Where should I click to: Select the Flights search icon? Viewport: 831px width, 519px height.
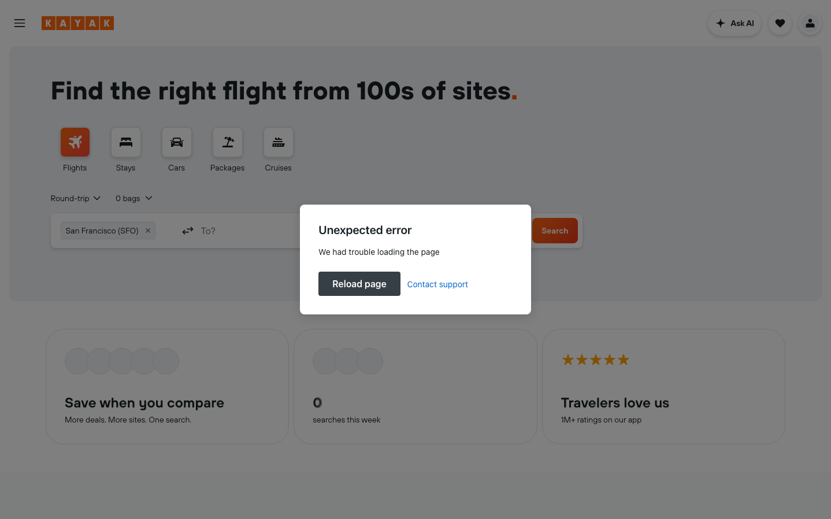point(75,142)
